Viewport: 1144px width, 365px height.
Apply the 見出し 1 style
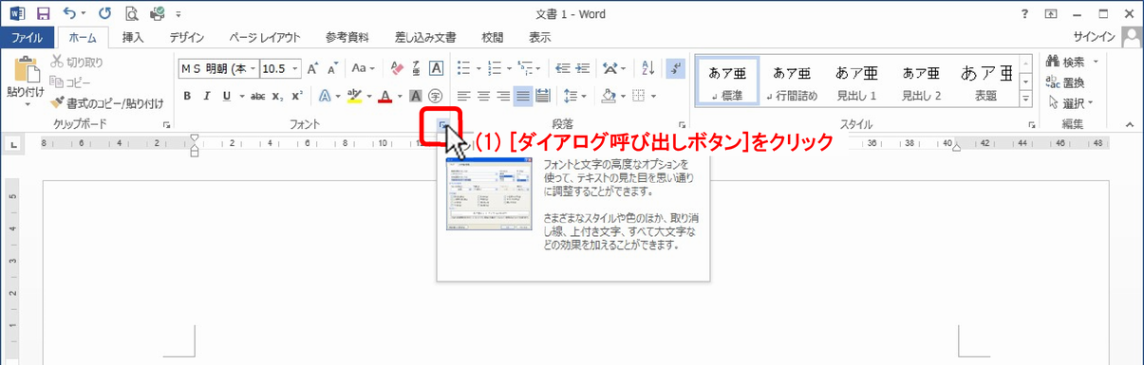856,81
